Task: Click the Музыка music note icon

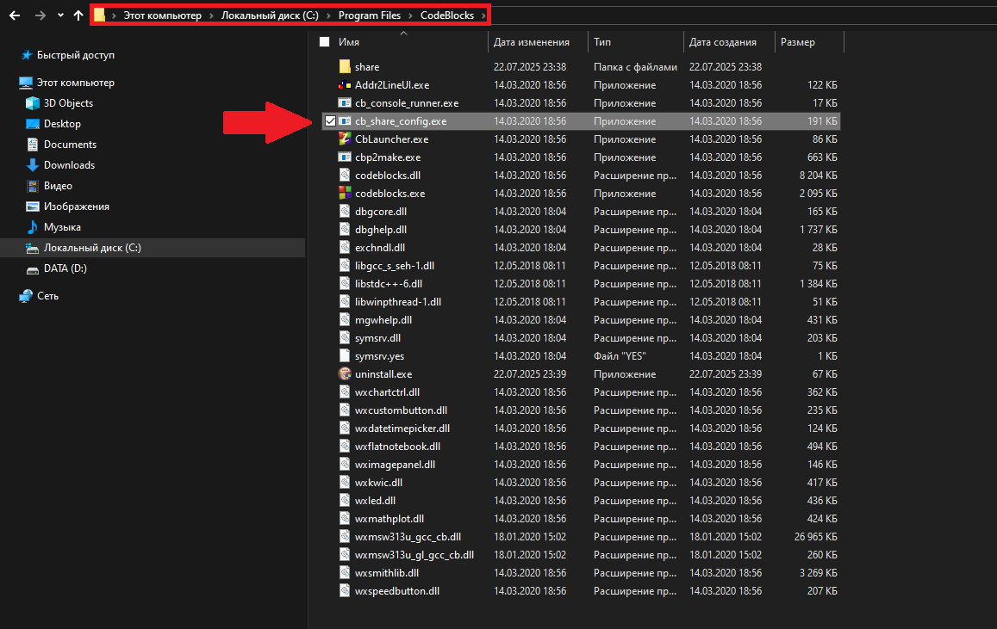Action: pos(33,226)
